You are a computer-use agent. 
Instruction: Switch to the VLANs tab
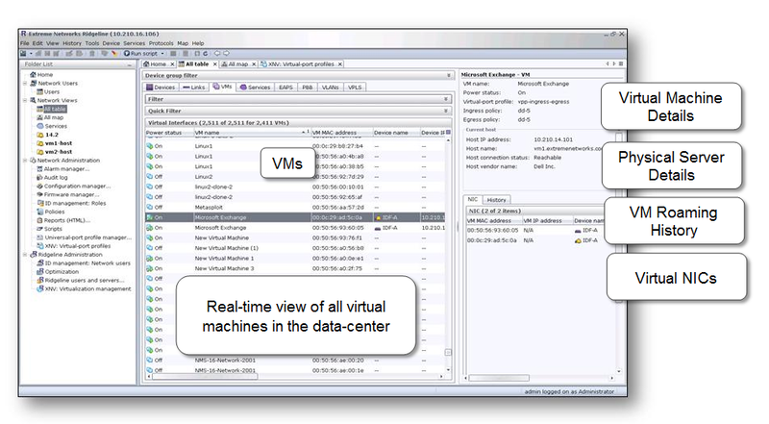[x=330, y=87]
